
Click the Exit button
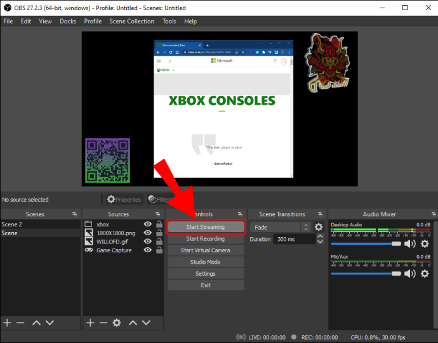206,285
